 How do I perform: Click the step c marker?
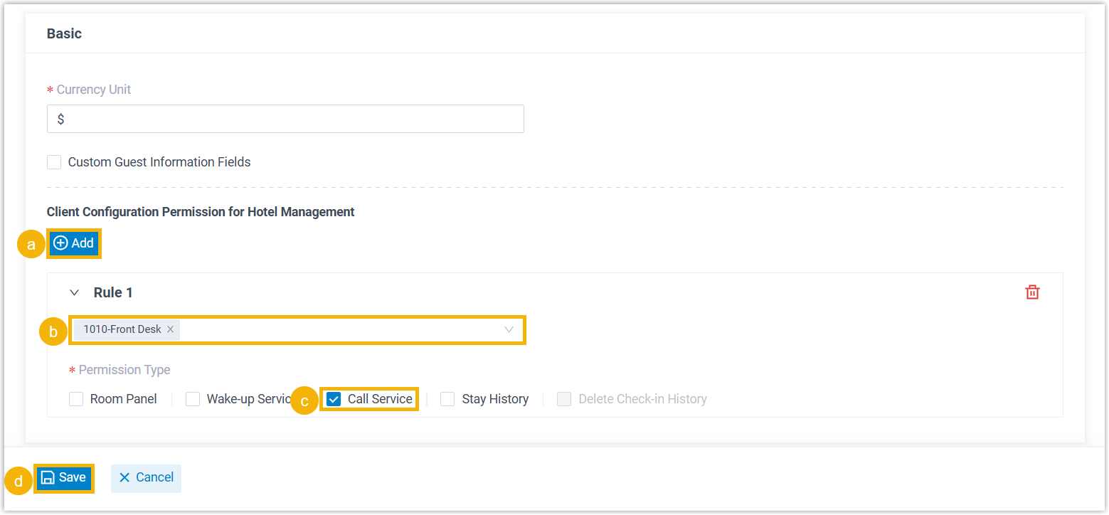[x=304, y=401]
